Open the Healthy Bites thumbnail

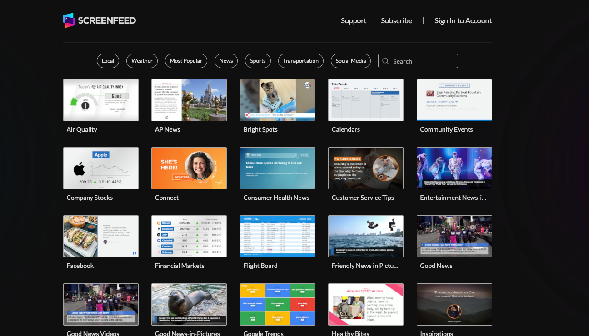click(366, 304)
